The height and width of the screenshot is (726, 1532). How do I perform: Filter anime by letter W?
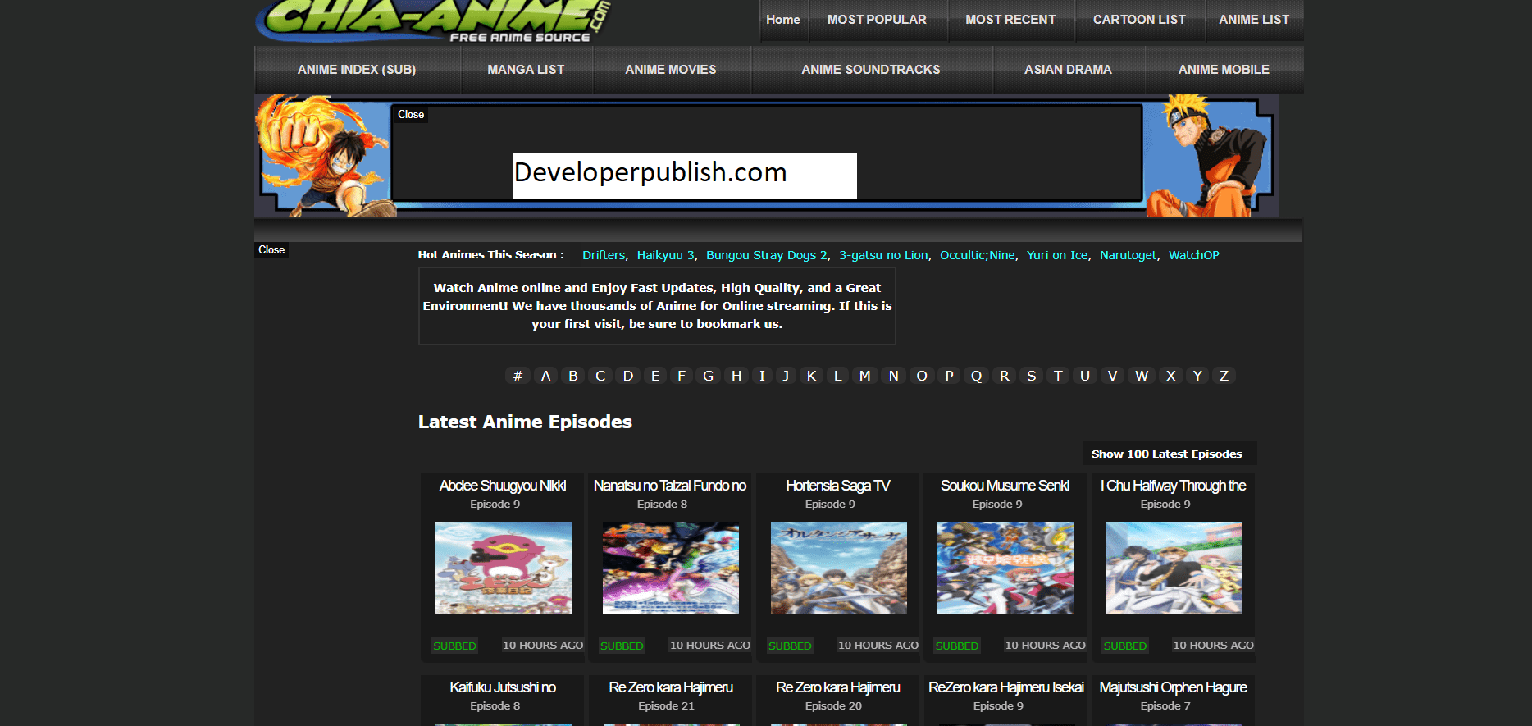(x=1142, y=376)
